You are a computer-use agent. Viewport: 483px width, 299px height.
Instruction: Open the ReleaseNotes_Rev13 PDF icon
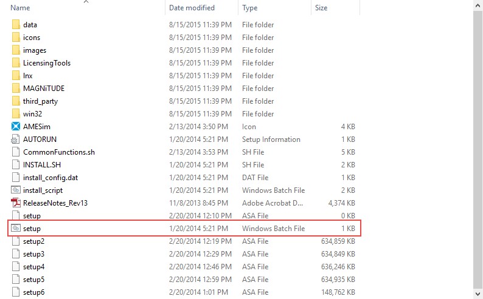(x=16, y=203)
